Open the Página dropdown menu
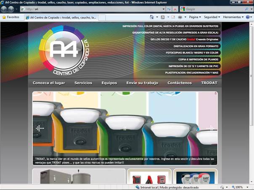This screenshot has width=254, height=190. click(195, 17)
